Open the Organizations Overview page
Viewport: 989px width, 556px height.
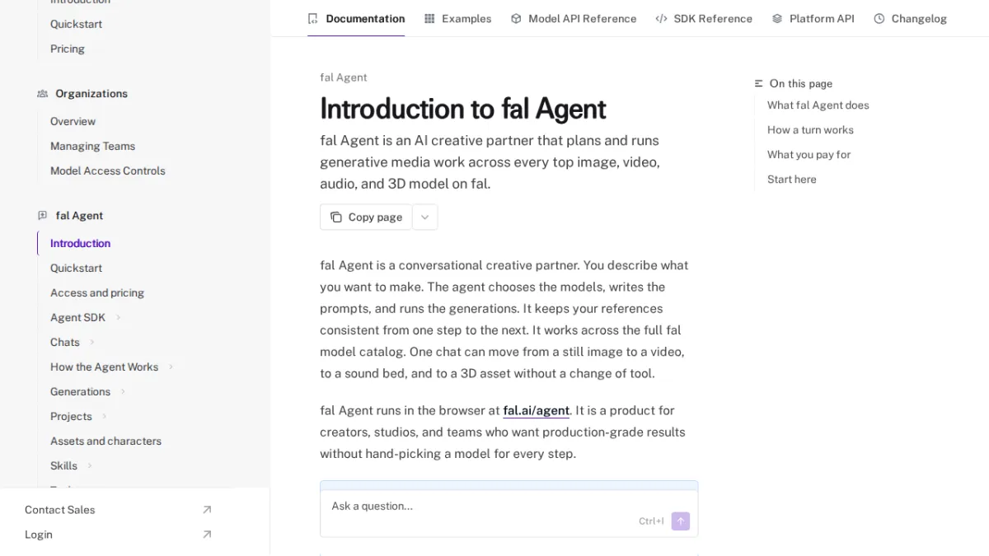pyautogui.click(x=73, y=122)
